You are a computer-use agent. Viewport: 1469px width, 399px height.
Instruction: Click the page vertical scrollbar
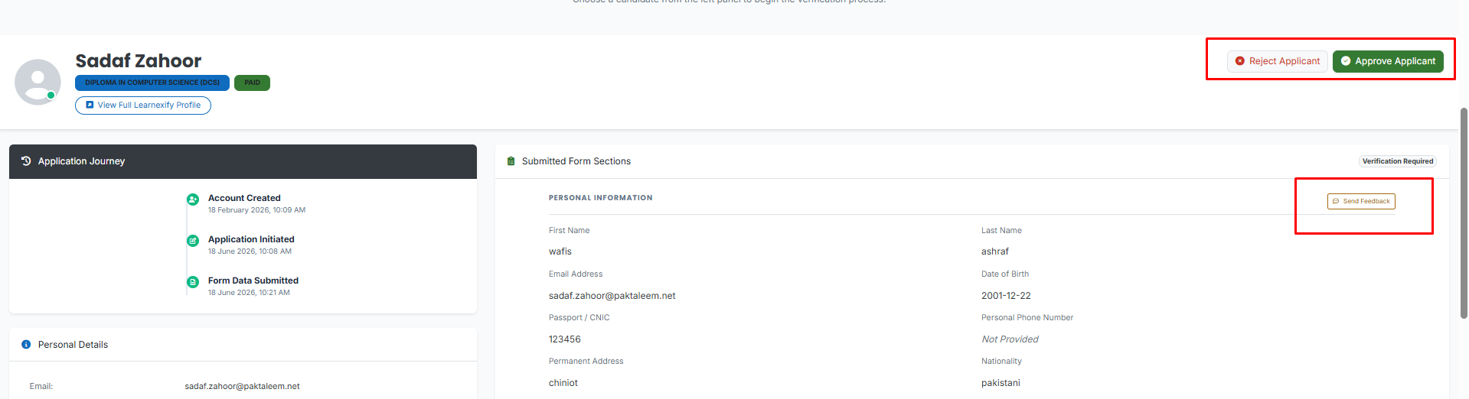click(1464, 212)
